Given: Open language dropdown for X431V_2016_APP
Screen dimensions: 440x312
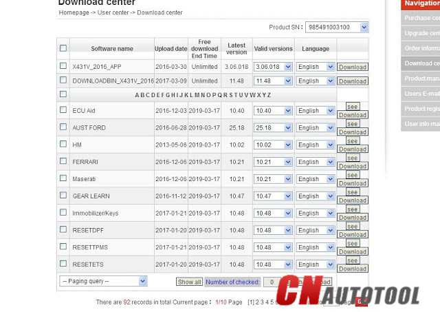Looking at the screenshot, I should [x=315, y=67].
